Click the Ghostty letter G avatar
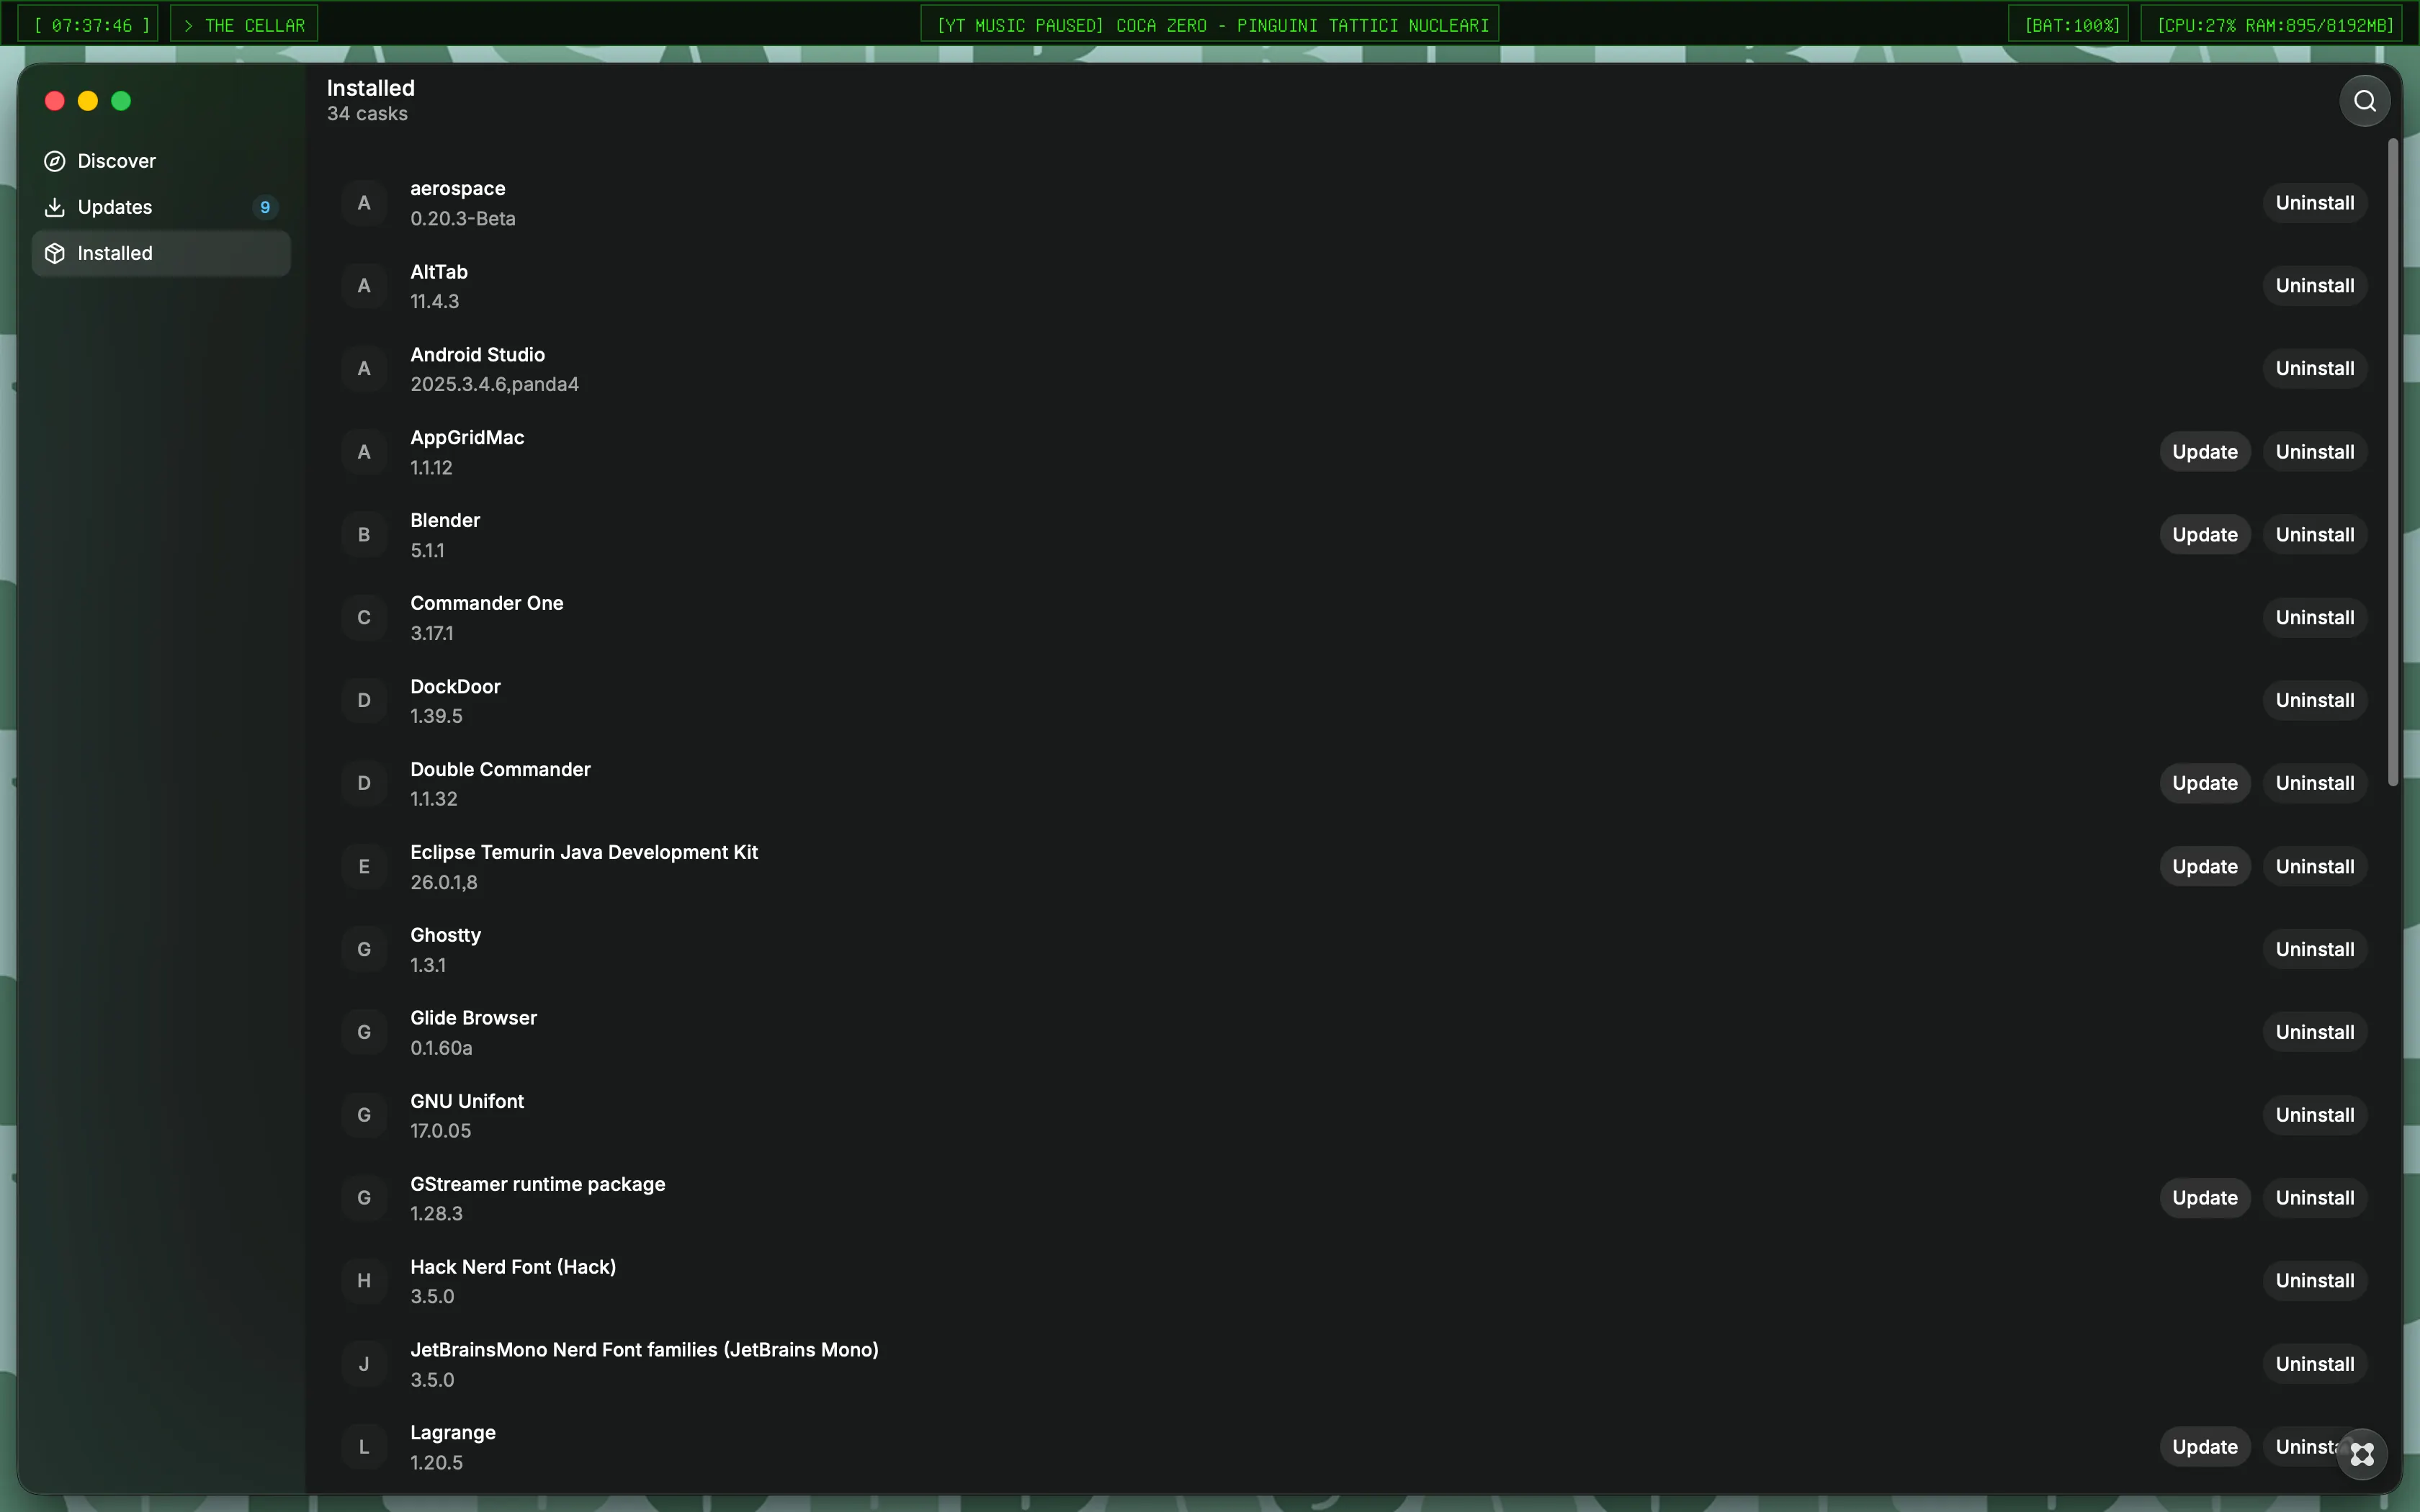This screenshot has height=1512, width=2420. tap(364, 950)
